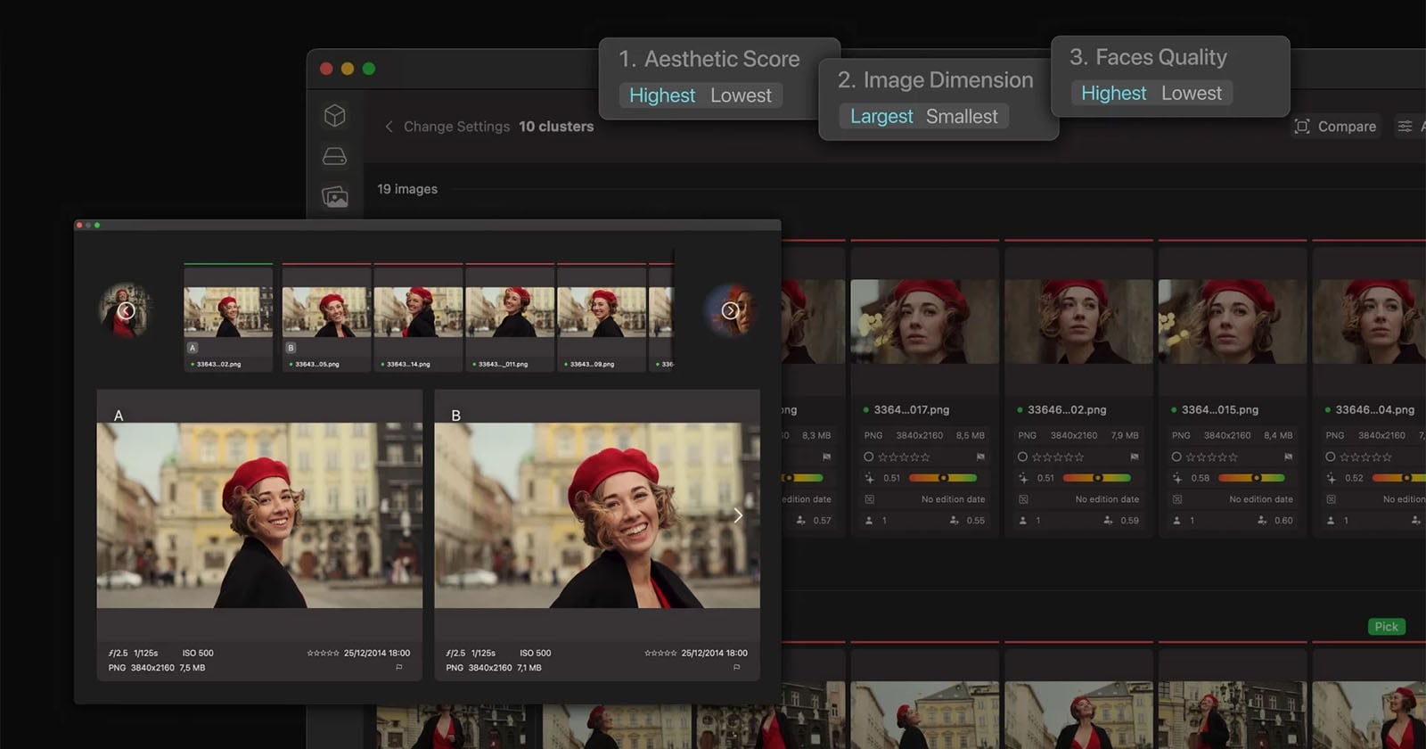This screenshot has height=749, width=1426.
Task: Select the image gallery icon in the sidebar
Action: (x=335, y=197)
